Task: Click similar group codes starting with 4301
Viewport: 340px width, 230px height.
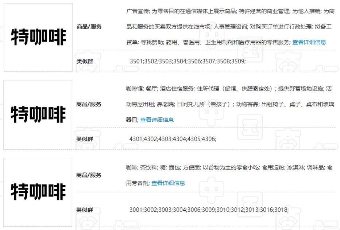Action: (173, 139)
